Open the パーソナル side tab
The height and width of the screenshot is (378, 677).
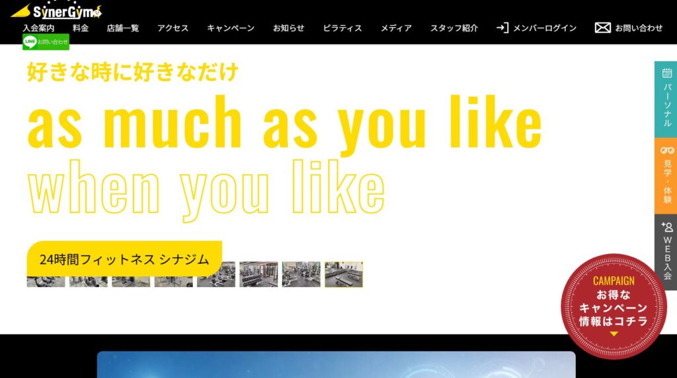[666, 99]
